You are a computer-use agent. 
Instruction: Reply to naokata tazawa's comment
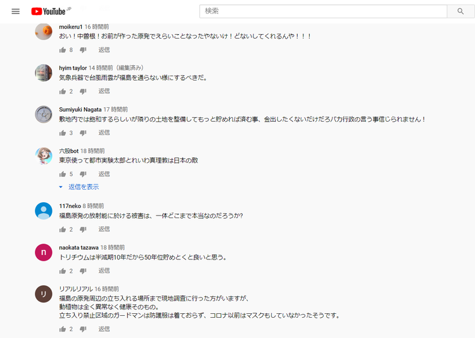click(x=104, y=271)
